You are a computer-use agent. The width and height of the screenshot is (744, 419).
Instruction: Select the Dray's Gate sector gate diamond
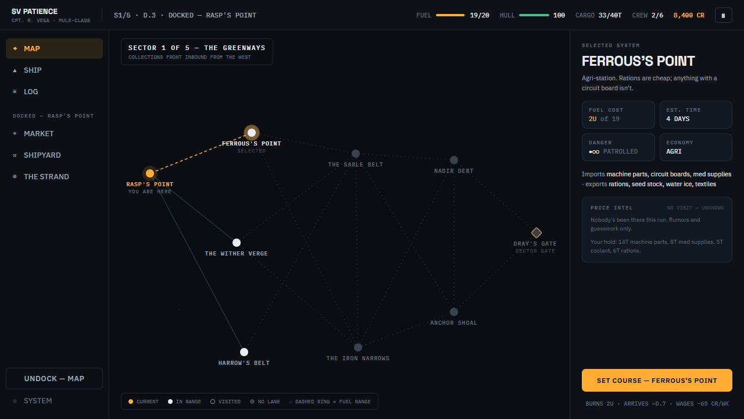point(536,233)
